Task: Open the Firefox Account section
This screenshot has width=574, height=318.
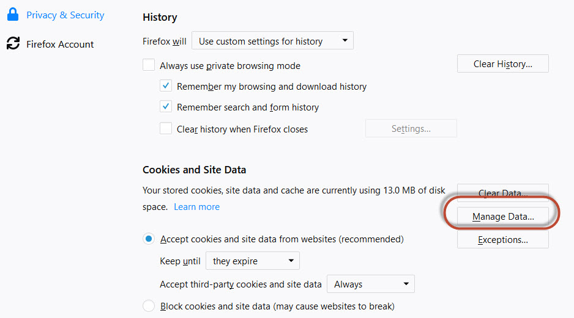Action: (60, 44)
